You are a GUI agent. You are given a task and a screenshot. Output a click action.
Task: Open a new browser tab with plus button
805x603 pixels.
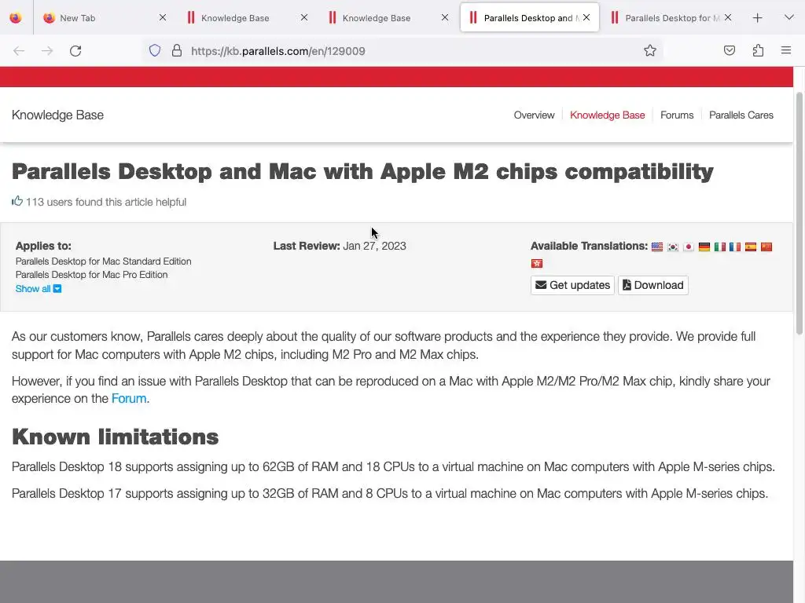coord(757,18)
